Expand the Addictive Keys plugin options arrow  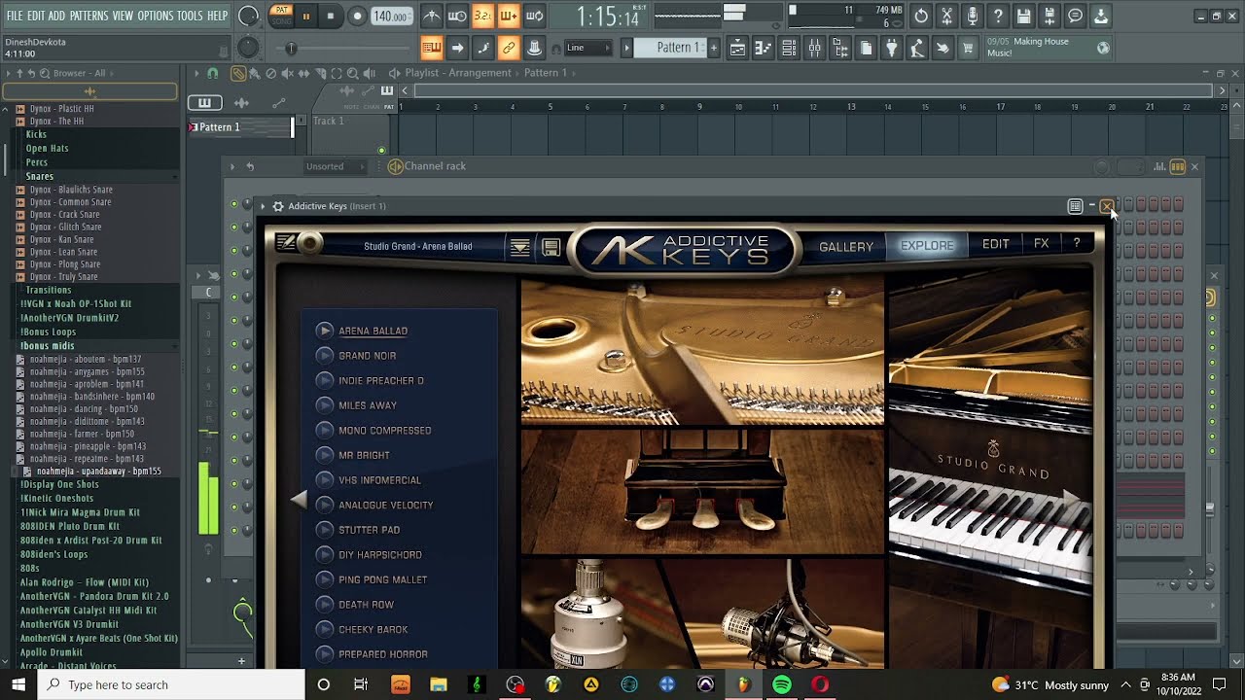click(x=263, y=206)
